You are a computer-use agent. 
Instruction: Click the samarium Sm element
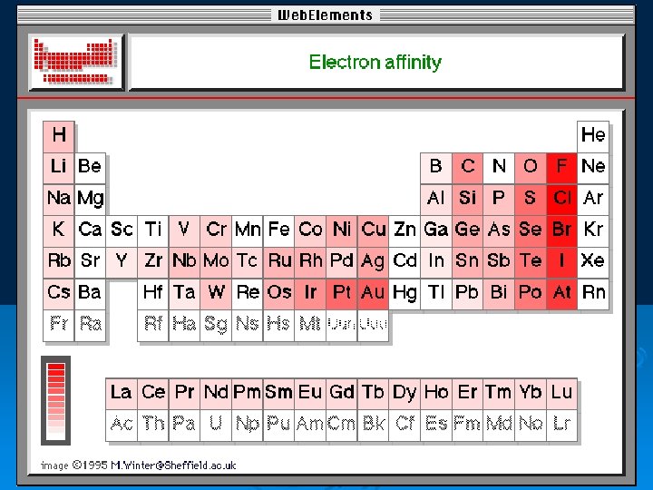(x=278, y=394)
